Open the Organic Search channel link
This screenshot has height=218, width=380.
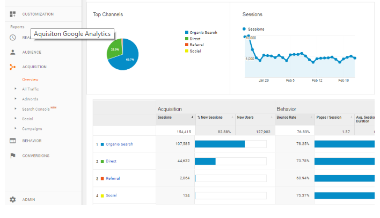pos(119,144)
